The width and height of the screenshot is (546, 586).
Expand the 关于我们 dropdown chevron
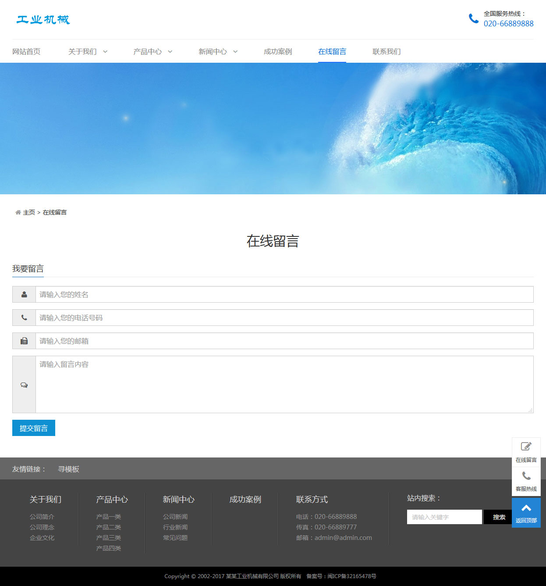point(105,52)
